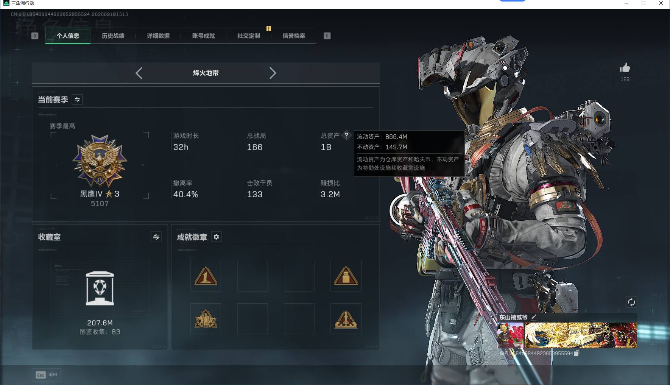Select the 账号成就 tab

click(x=203, y=36)
